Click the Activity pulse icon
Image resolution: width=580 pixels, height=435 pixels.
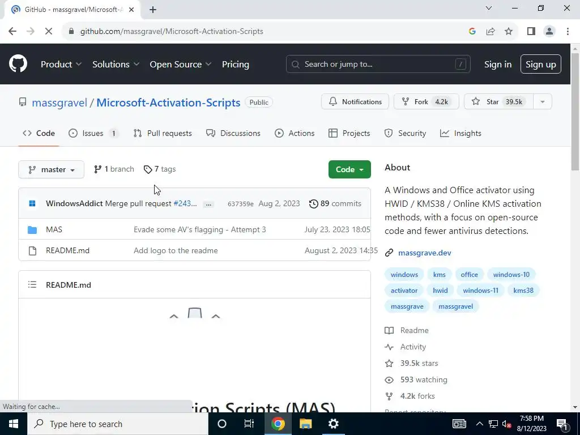coord(389,347)
